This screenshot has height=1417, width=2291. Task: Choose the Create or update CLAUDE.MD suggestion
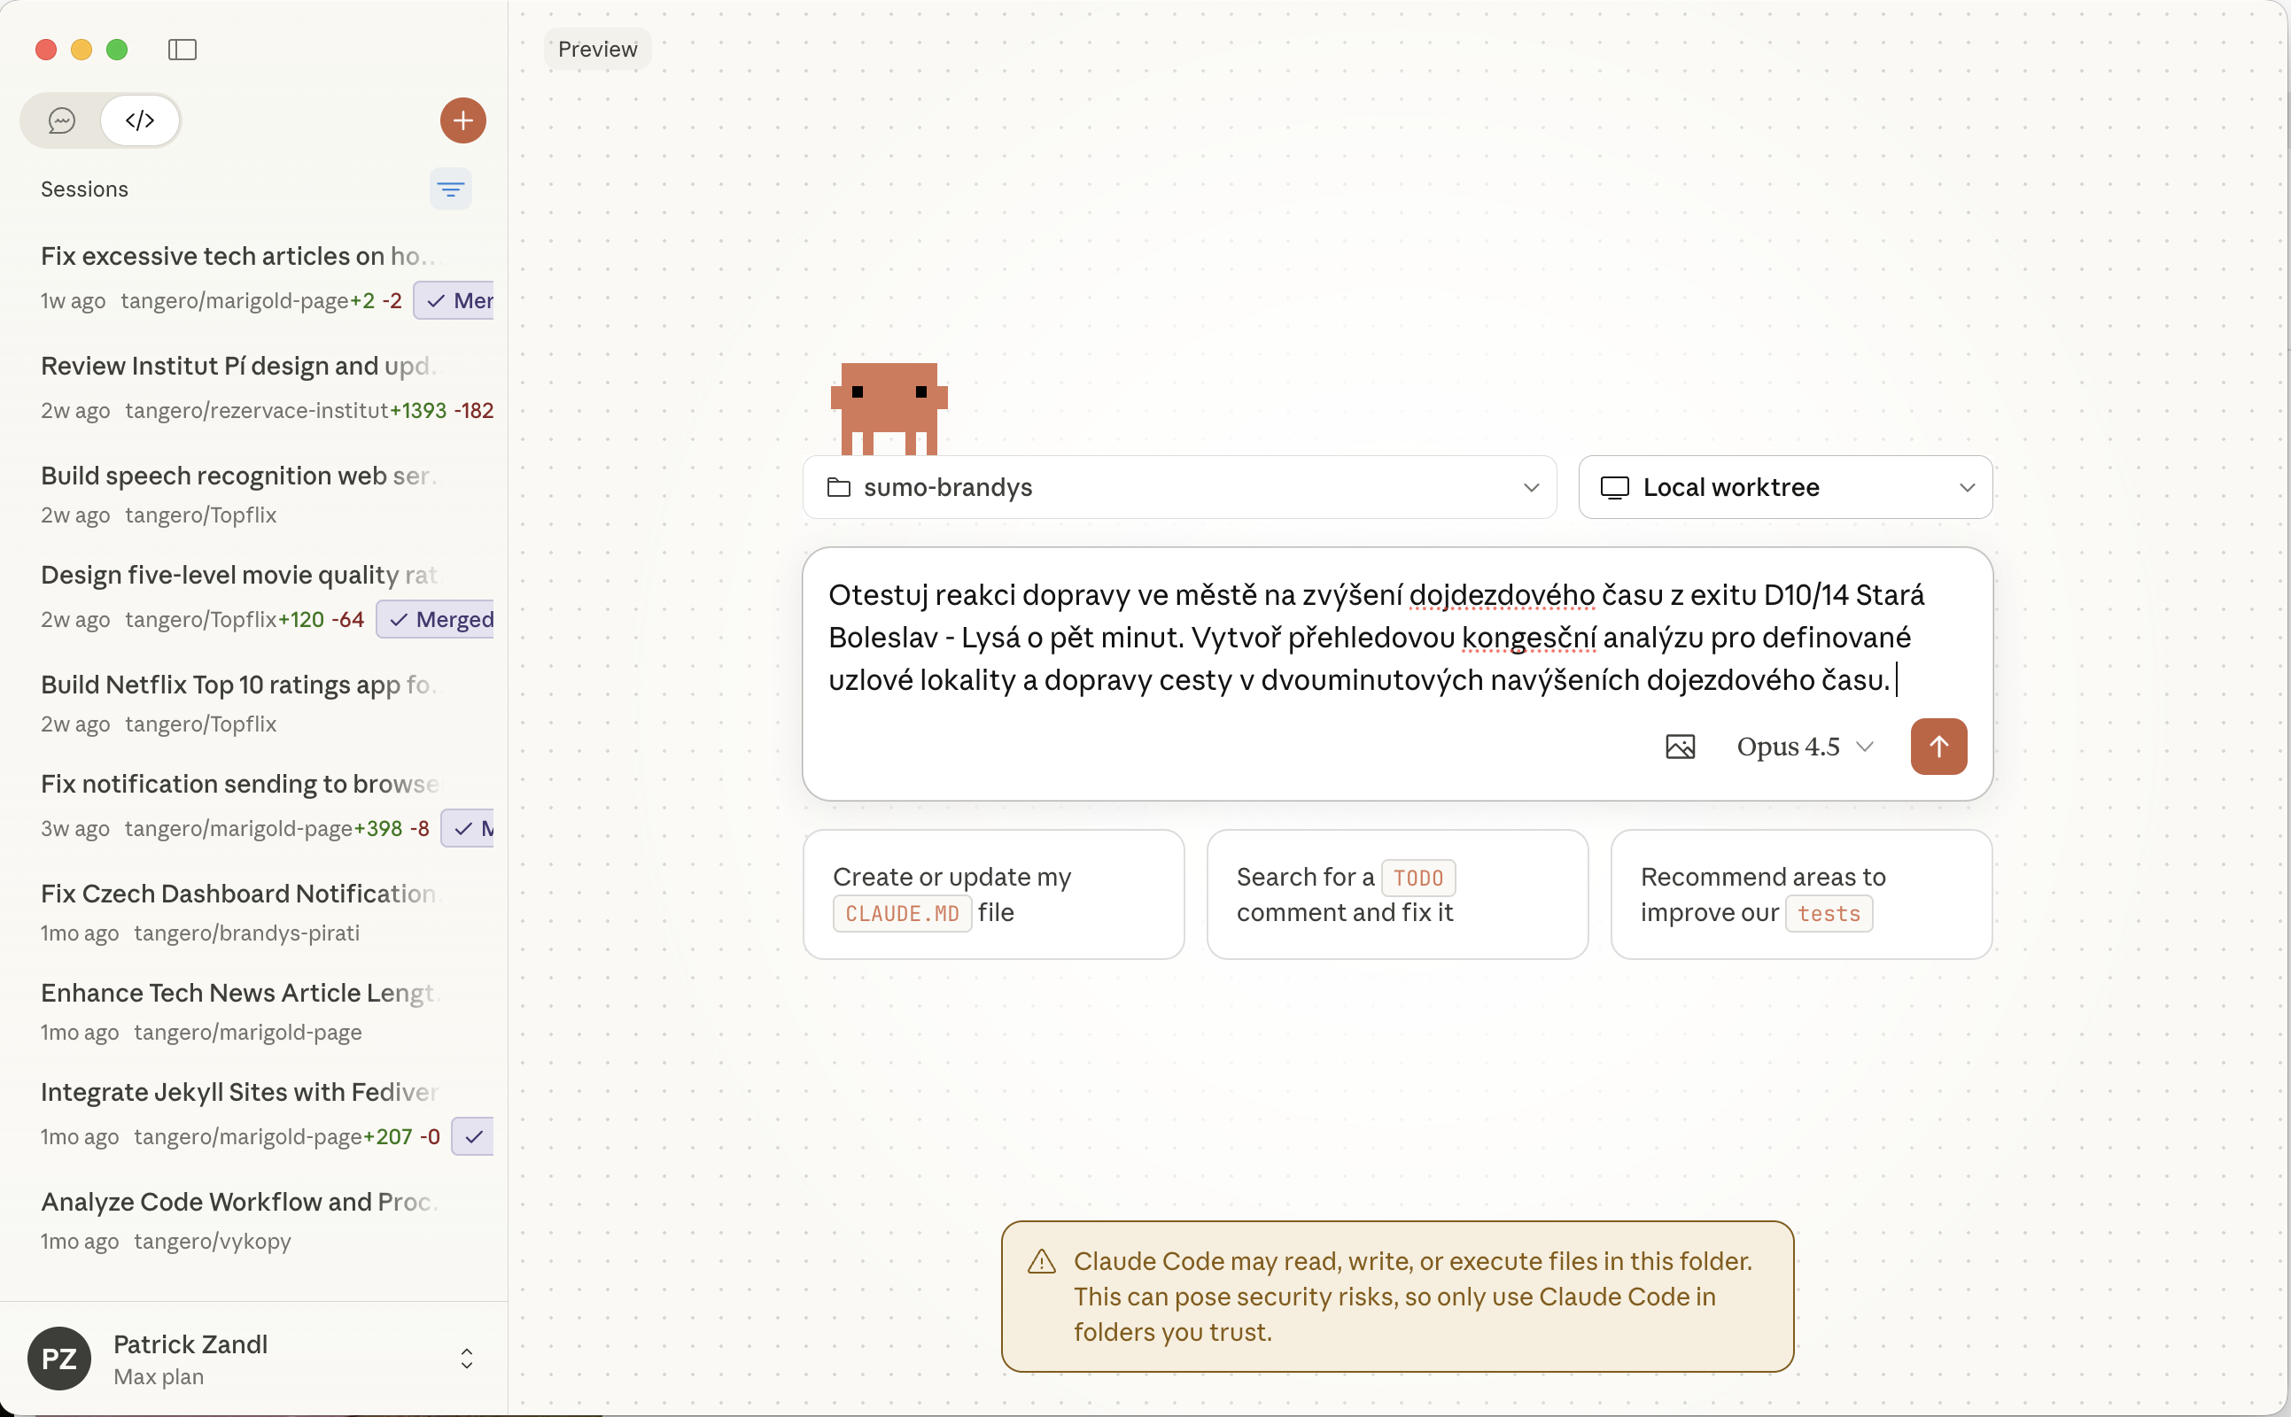pyautogui.click(x=994, y=894)
